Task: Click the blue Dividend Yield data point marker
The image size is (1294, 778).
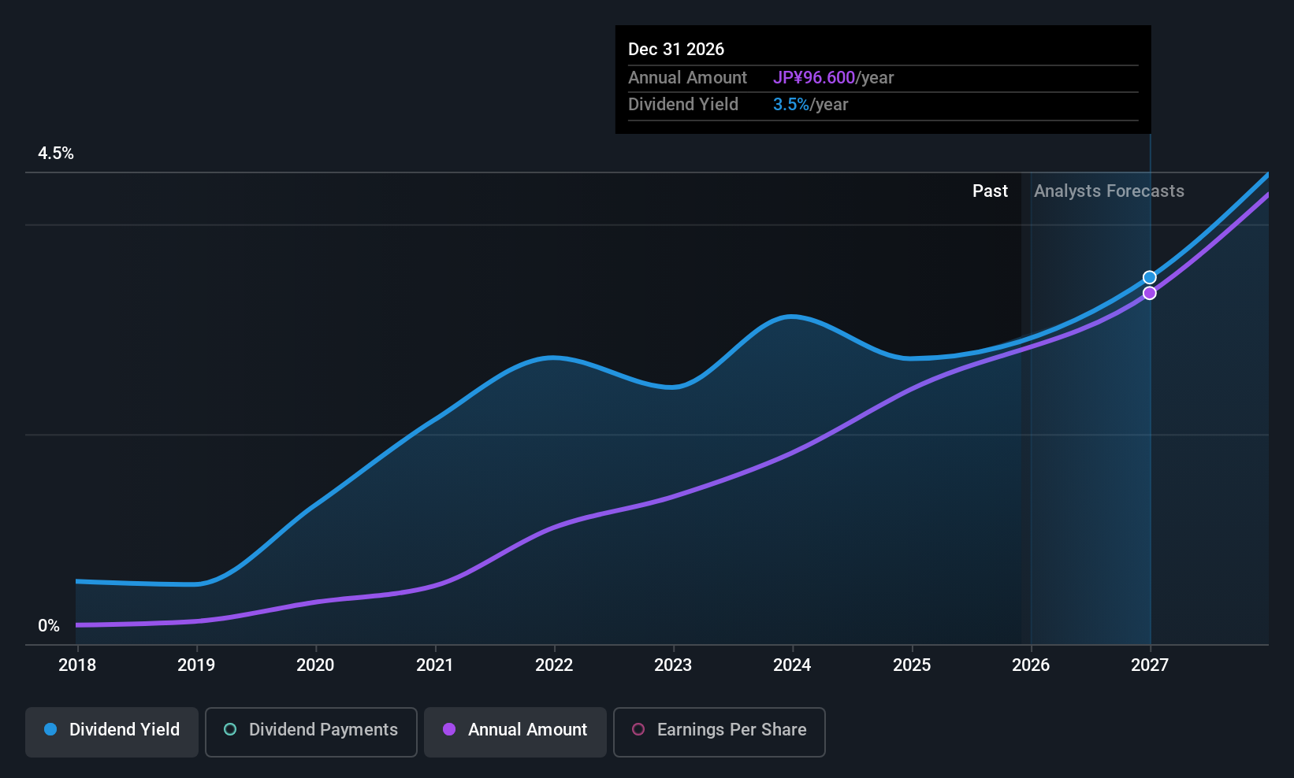Action: 1150,277
